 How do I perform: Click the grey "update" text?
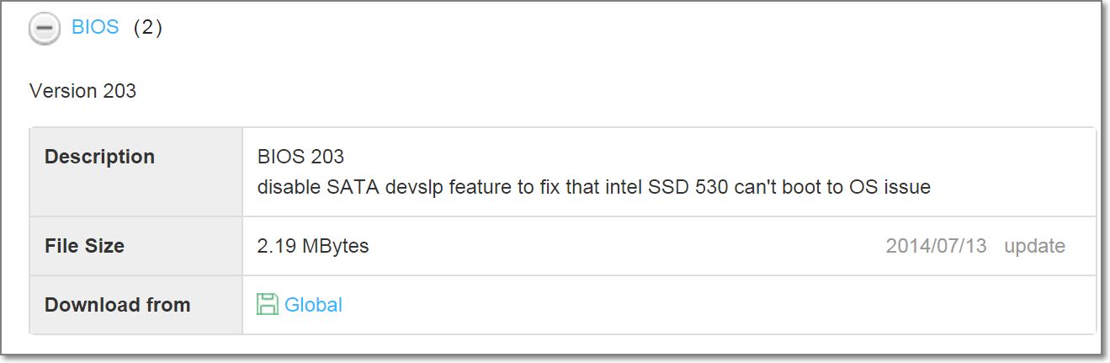pyautogui.click(x=1034, y=247)
